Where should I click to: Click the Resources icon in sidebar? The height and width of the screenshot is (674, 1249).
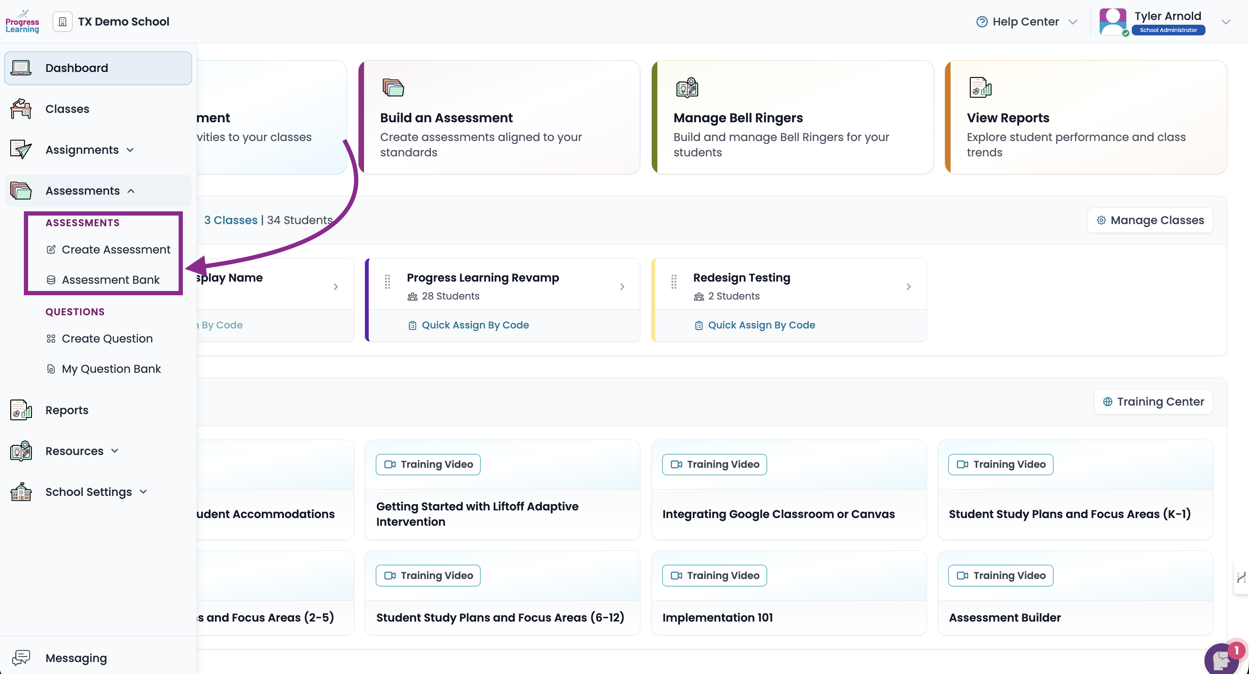(21, 451)
